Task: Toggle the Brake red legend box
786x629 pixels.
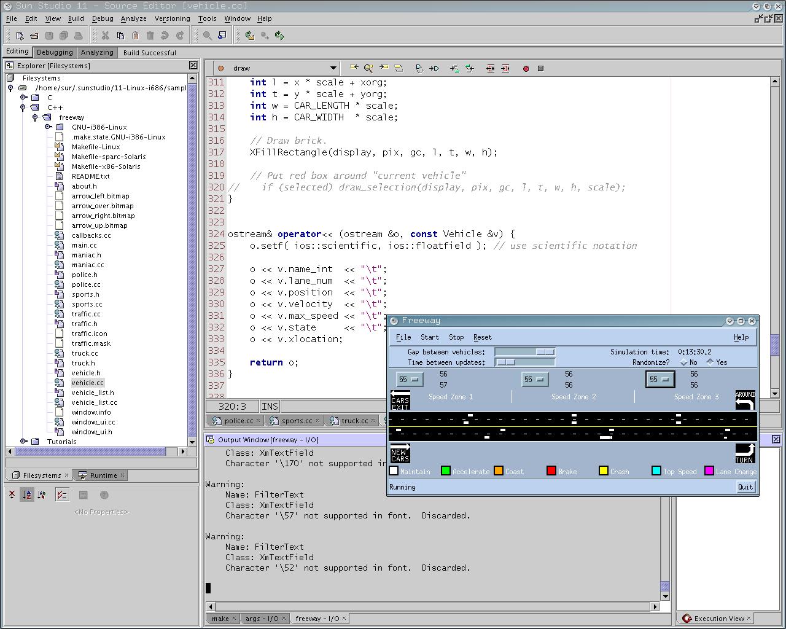Action: point(551,471)
